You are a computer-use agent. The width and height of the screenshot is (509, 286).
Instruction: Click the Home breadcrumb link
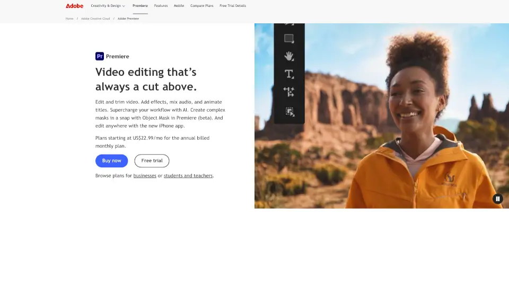tap(69, 19)
